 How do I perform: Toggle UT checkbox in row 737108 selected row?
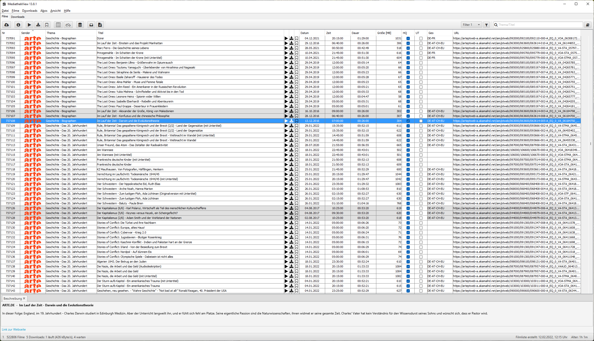[421, 121]
